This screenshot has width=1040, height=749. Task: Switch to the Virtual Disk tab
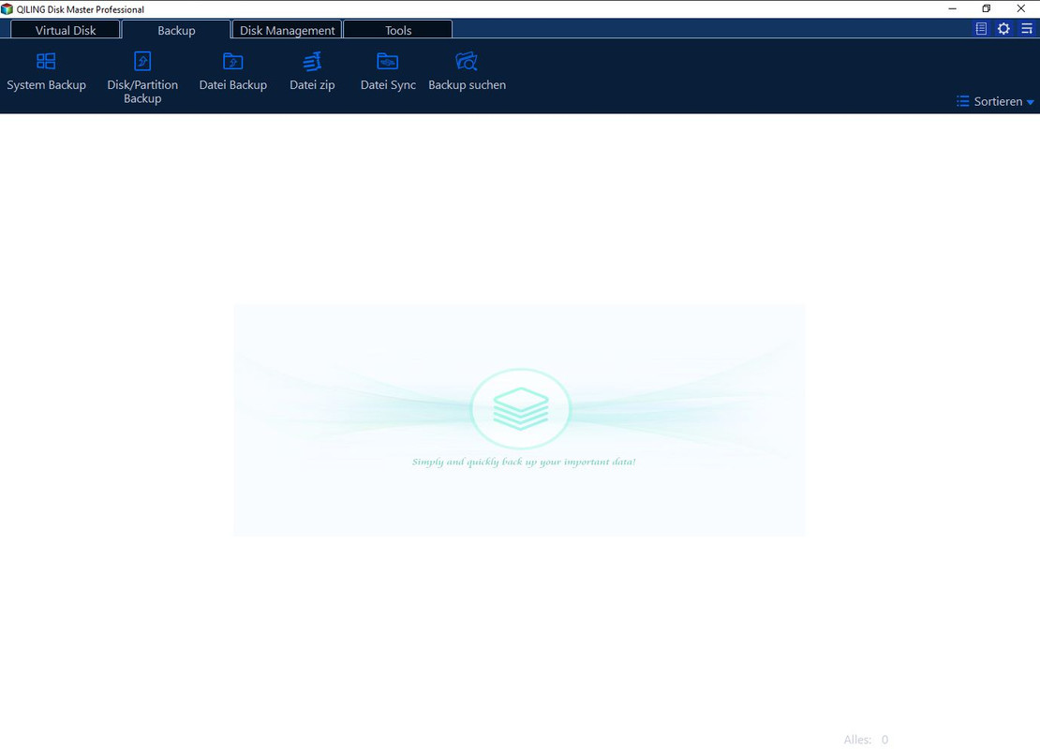(65, 30)
